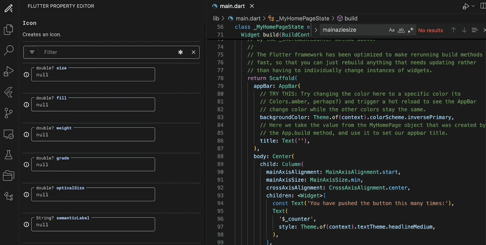This screenshot has height=245, width=486.
Task: Click the "'$_counter'," code line
Action: click(297, 219)
